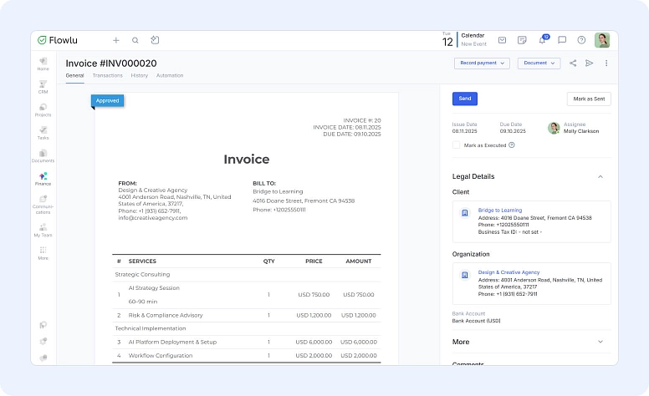
Task: Open My Team in sidebar
Action: click(43, 231)
